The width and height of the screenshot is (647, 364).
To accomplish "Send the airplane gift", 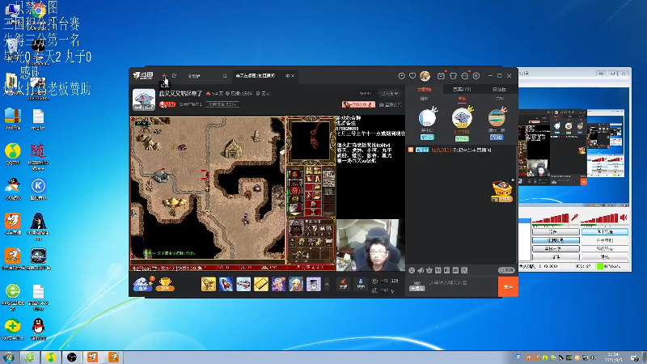I will (209, 284).
